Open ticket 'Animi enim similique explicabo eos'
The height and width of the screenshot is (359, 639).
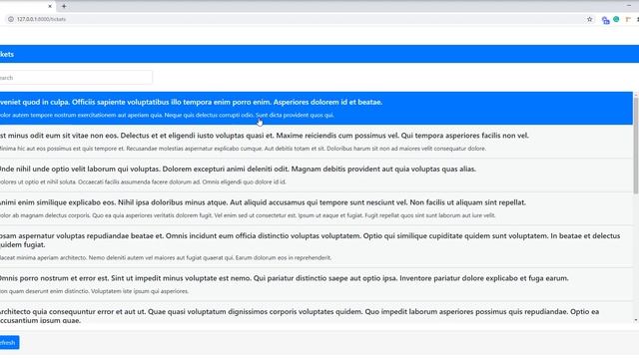pyautogui.click(x=317, y=208)
